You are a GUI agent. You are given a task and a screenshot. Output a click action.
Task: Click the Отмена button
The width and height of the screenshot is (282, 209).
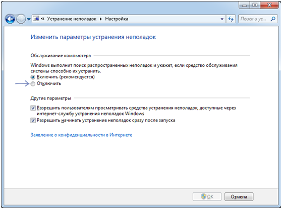tap(239, 196)
